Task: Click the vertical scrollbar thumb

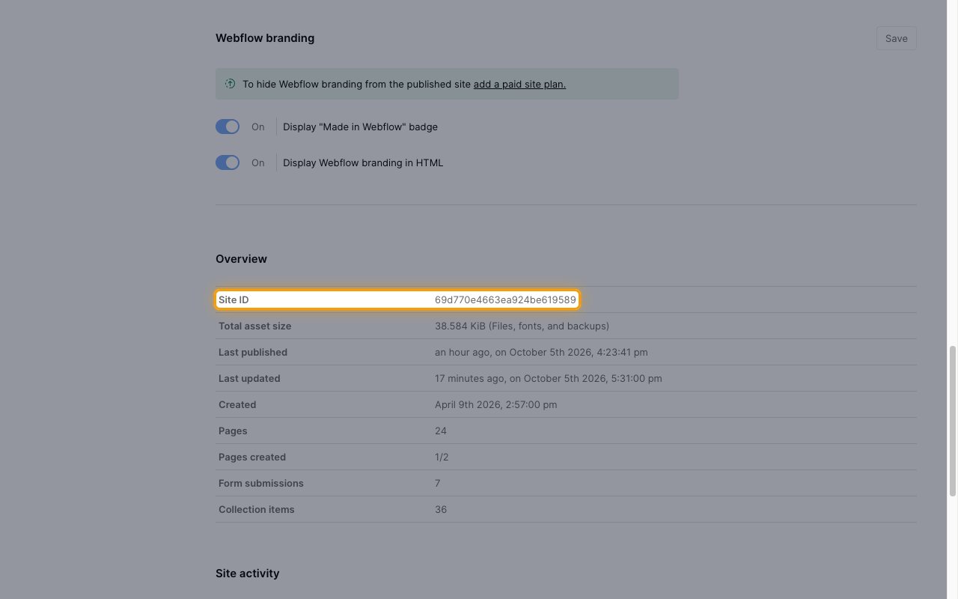Action: point(953,421)
